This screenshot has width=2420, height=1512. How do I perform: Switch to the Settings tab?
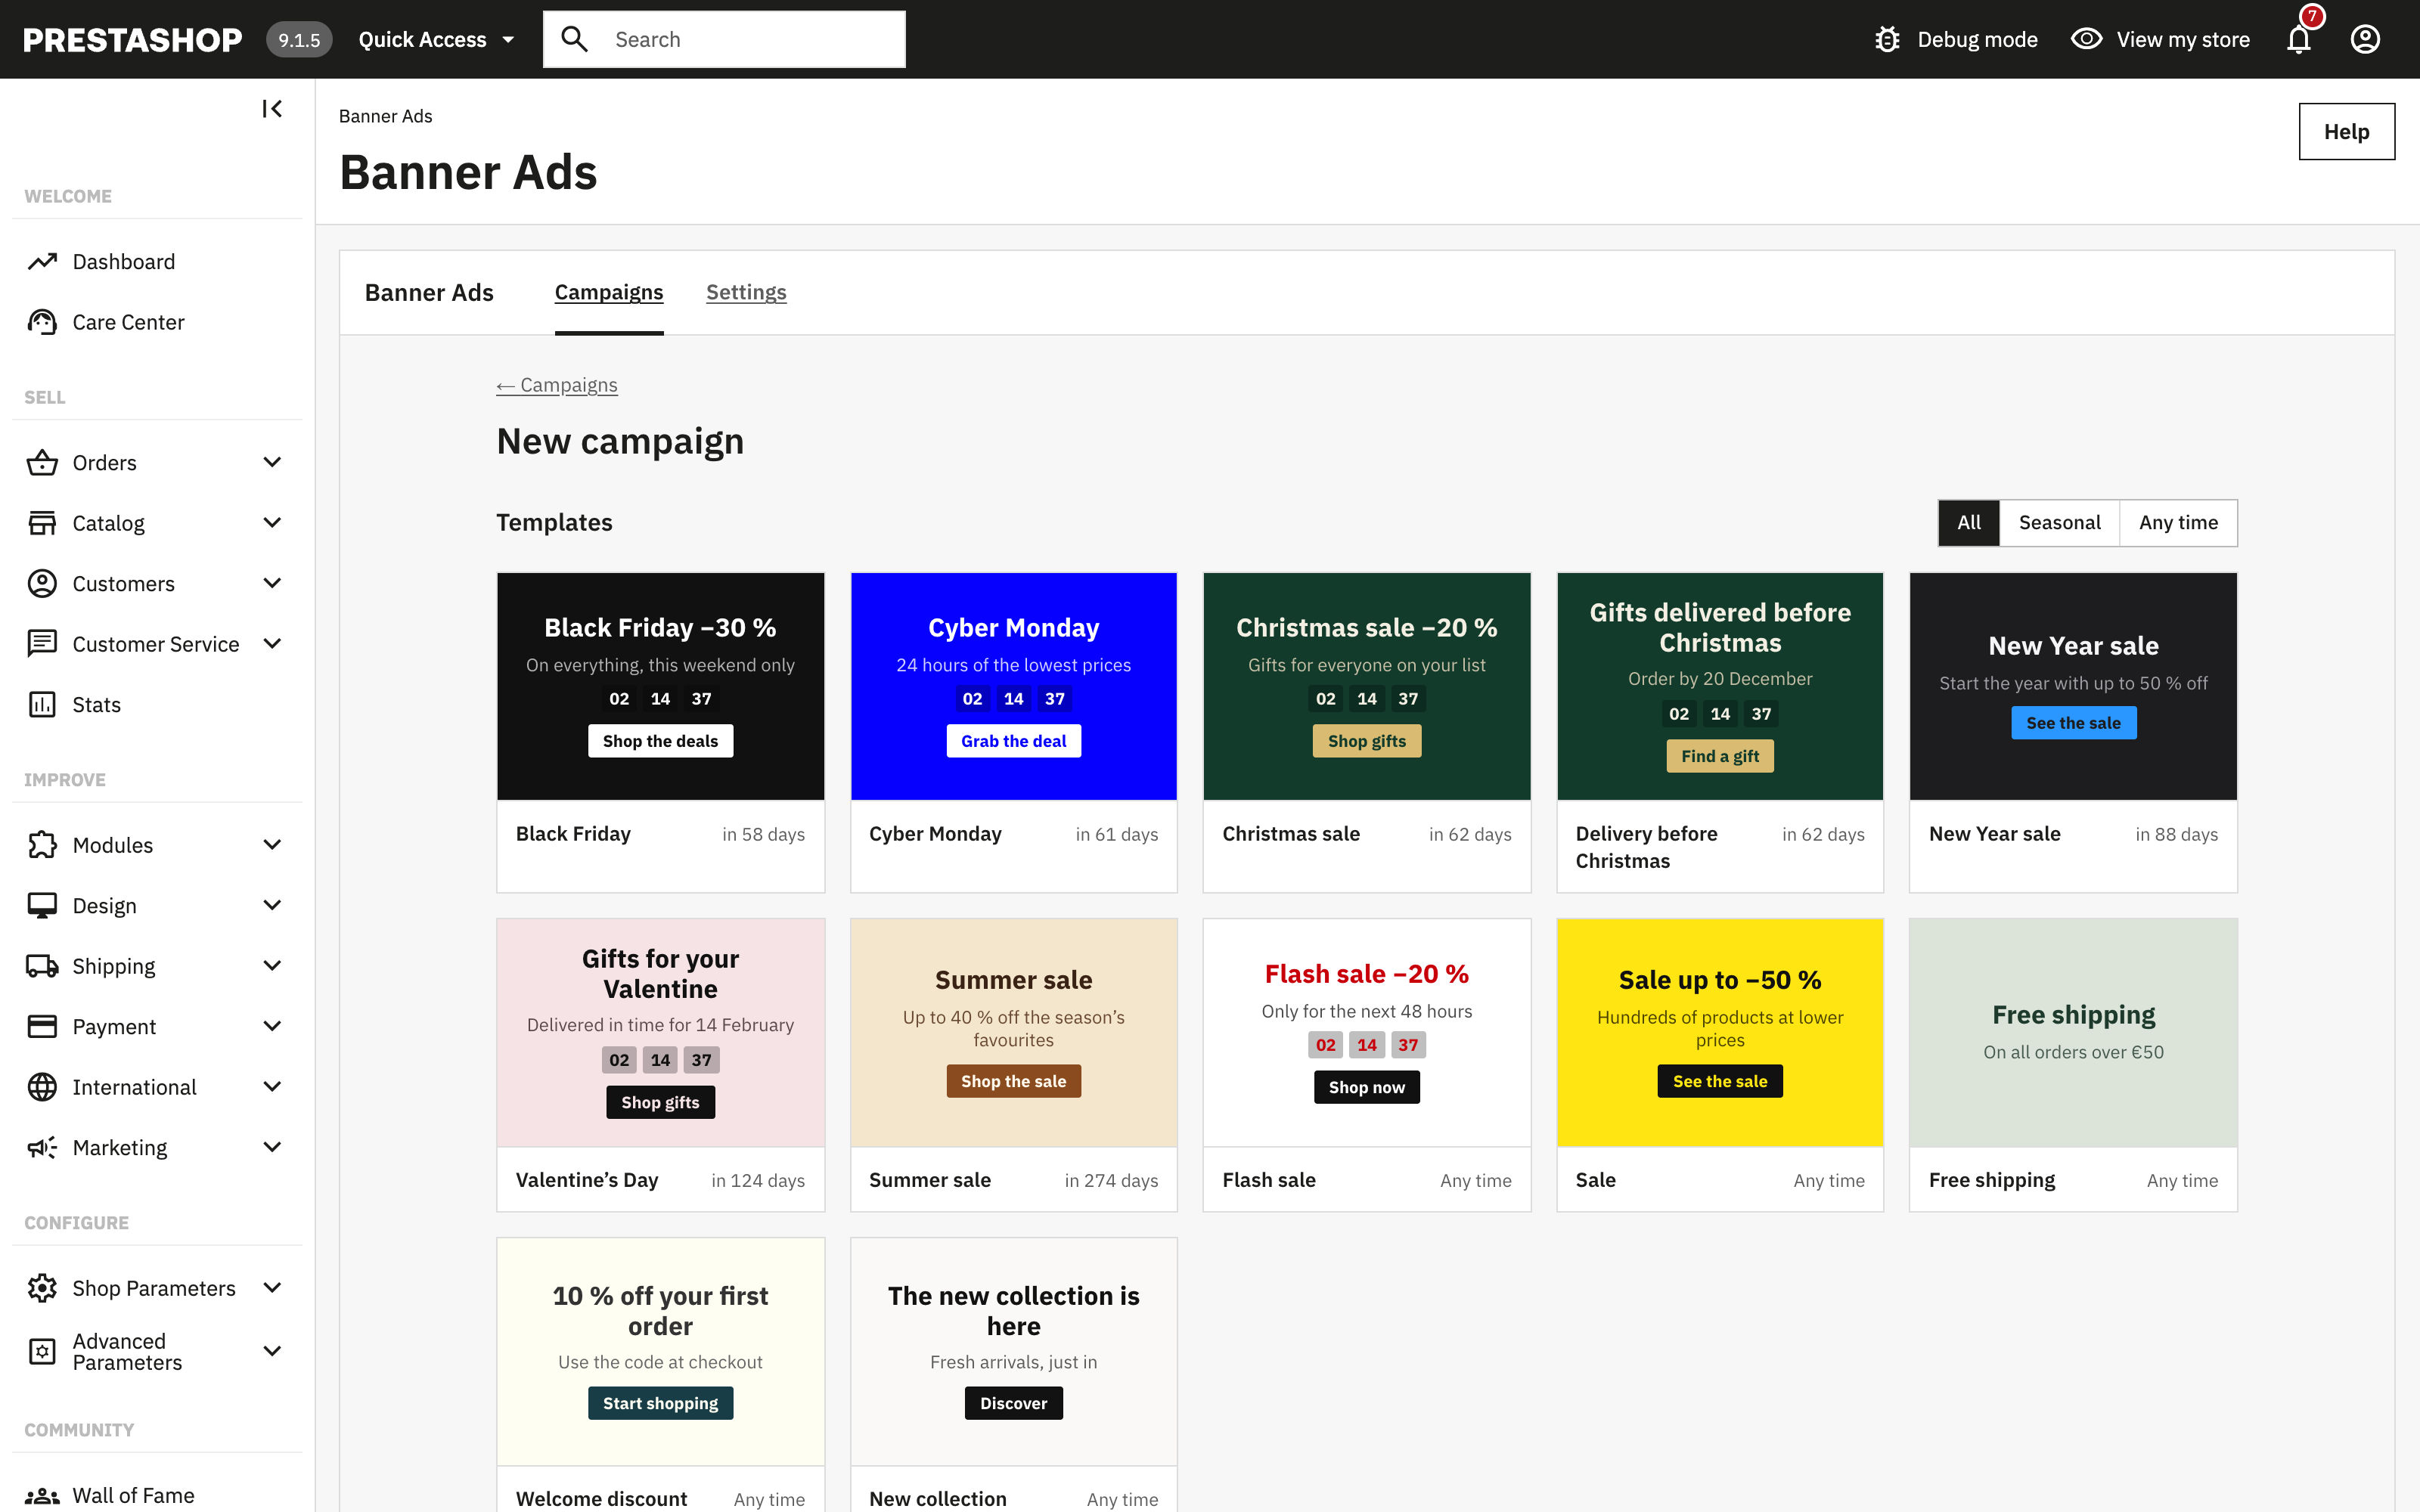click(746, 292)
